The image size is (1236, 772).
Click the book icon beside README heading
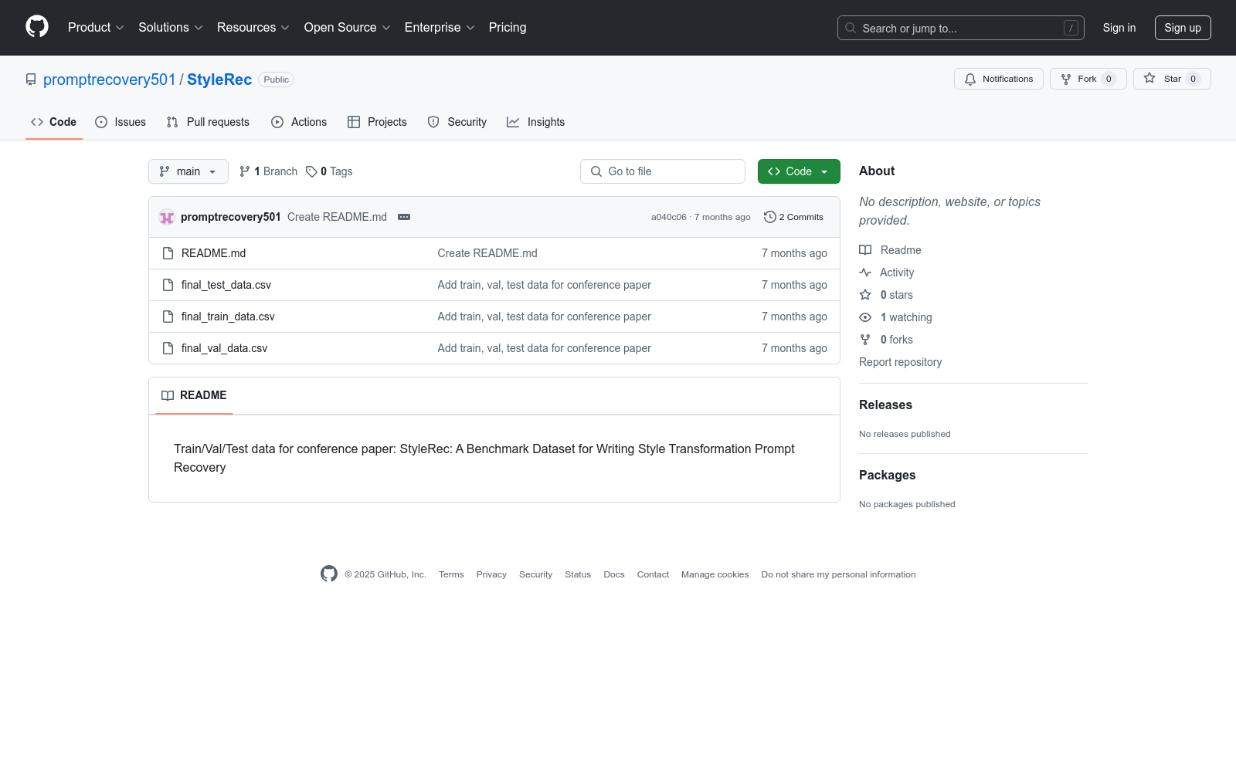click(168, 395)
